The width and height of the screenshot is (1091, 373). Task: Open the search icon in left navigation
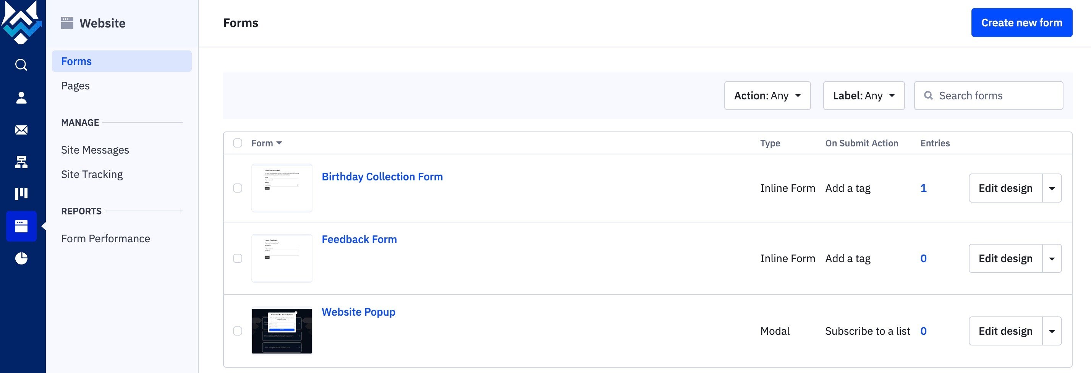[x=21, y=65]
